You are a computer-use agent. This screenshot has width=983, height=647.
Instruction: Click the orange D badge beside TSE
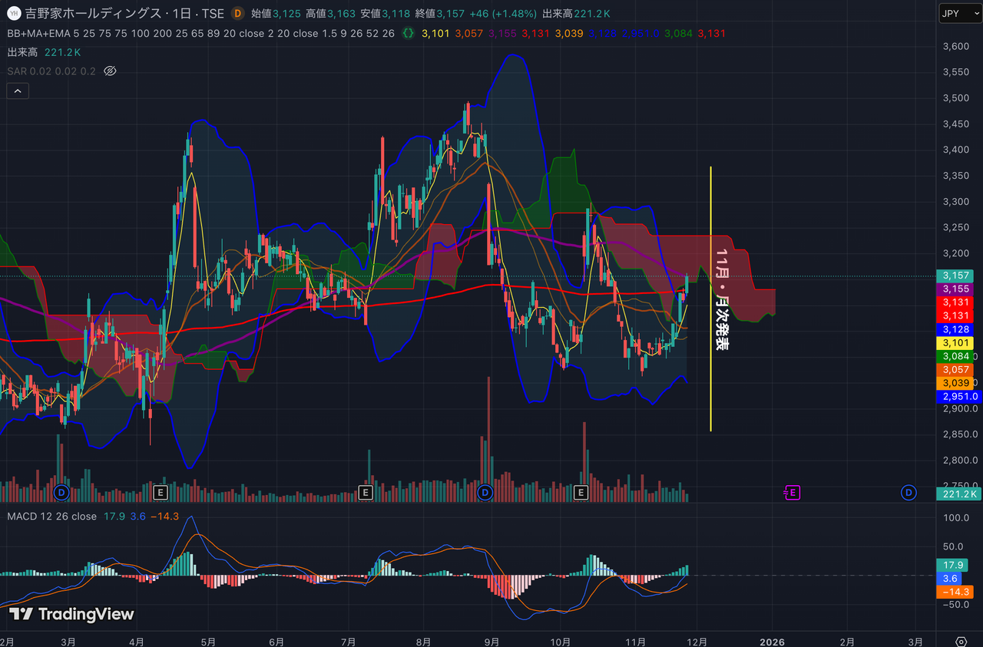237,13
